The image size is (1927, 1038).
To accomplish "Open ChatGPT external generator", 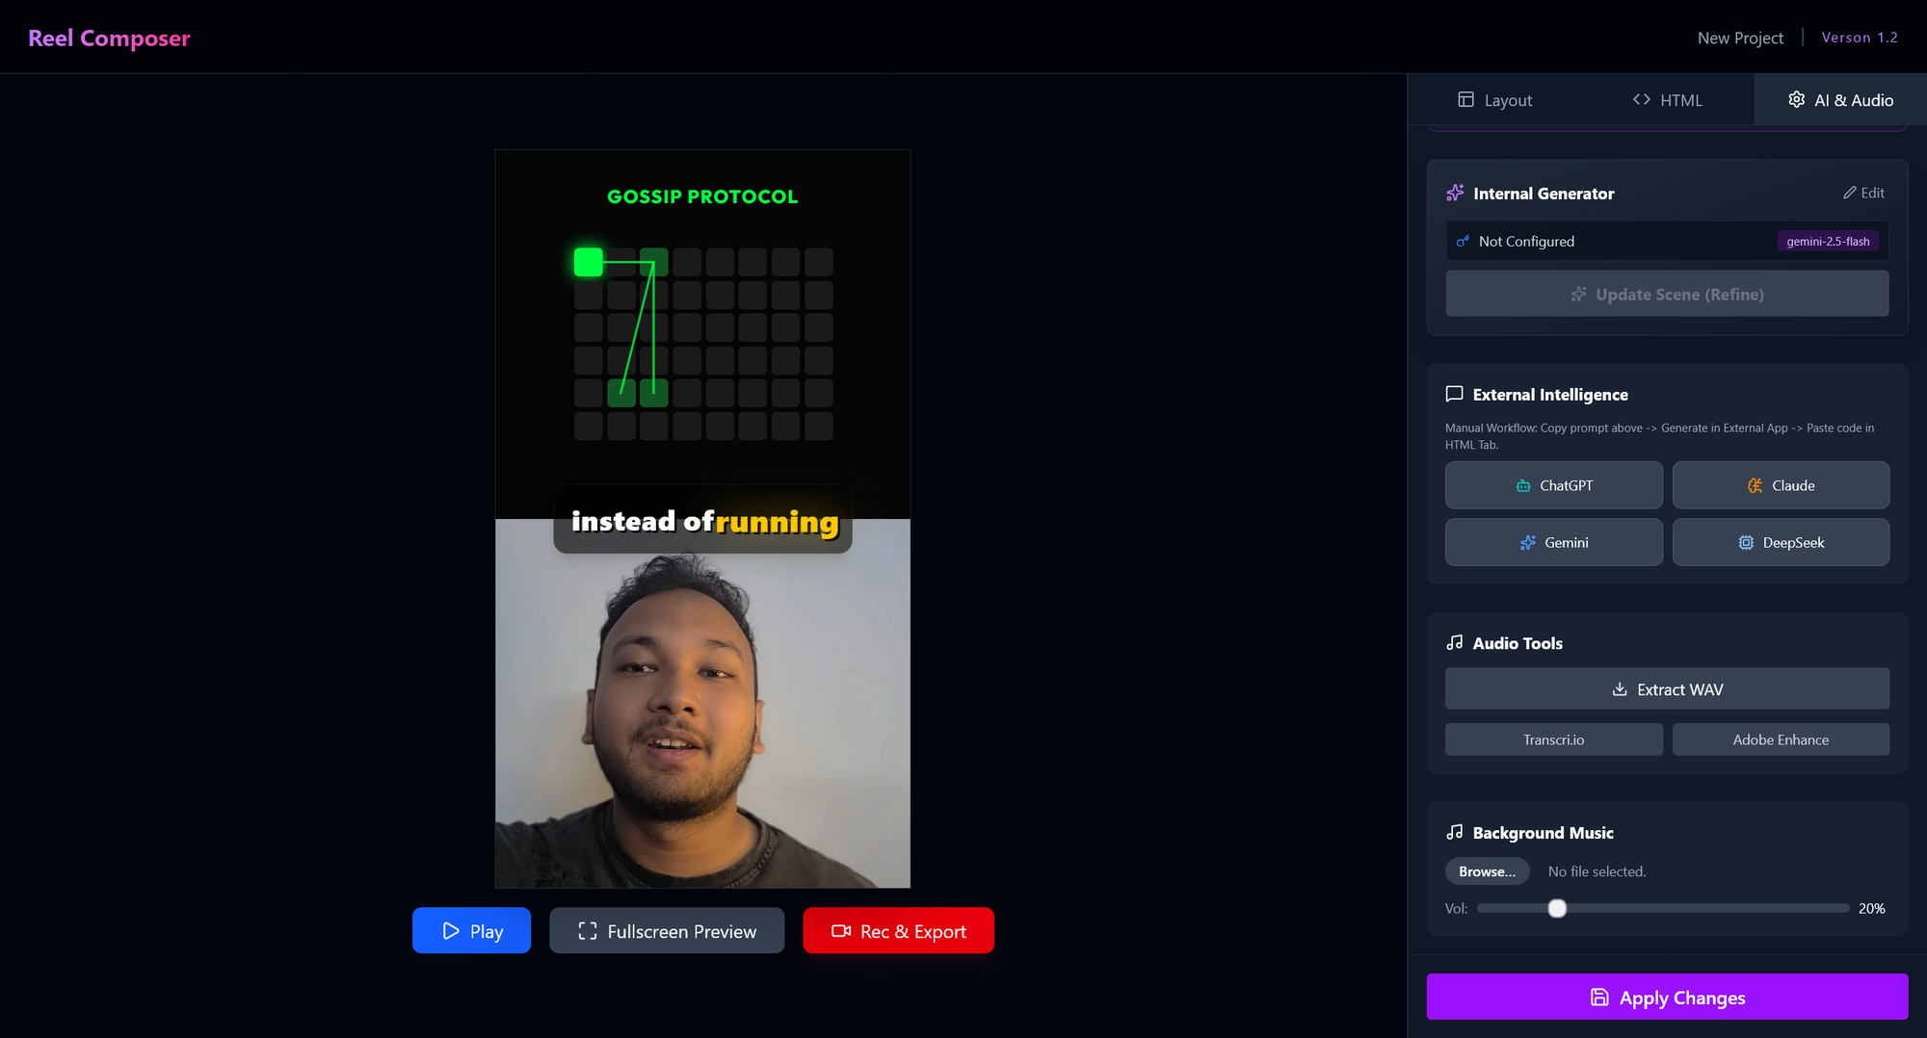I will point(1553,485).
